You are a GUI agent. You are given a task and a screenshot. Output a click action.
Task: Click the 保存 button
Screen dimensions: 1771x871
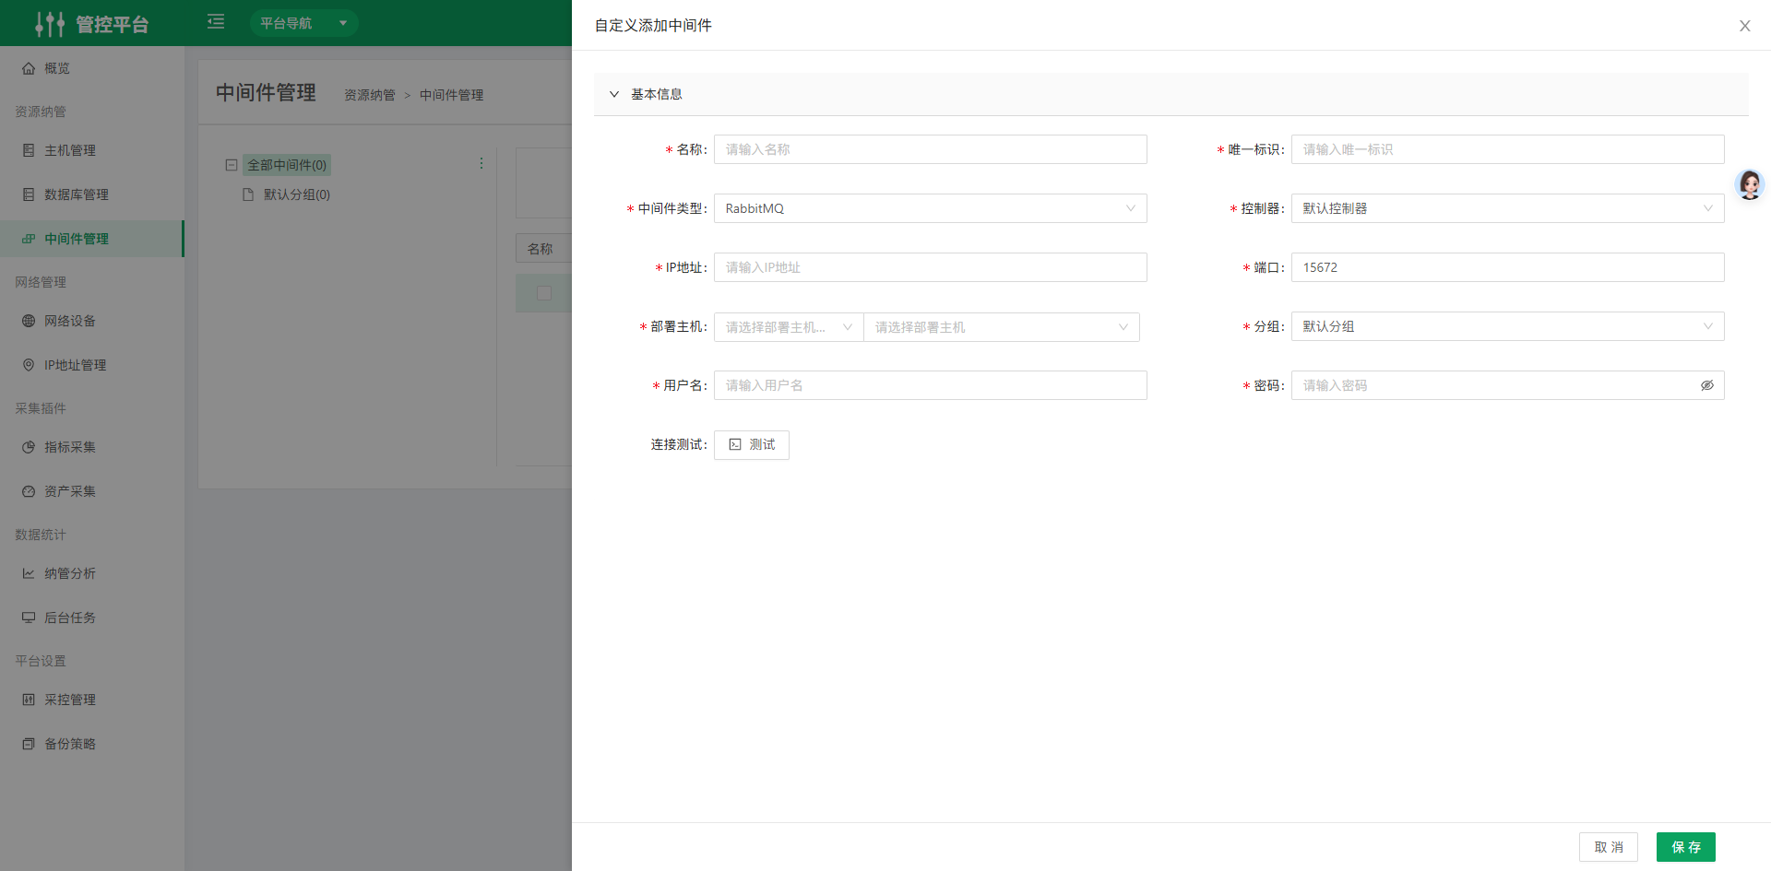pos(1686,847)
